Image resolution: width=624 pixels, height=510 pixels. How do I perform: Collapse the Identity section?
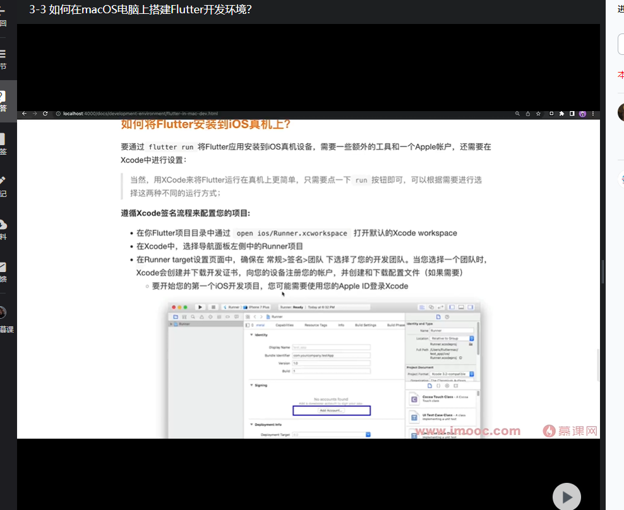pos(251,335)
